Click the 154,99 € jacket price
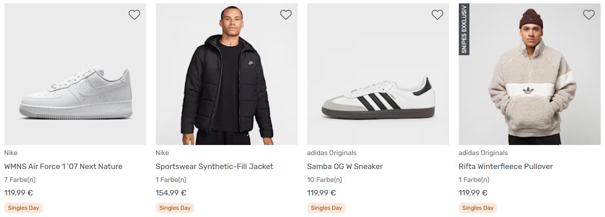Image resolution: width=605 pixels, height=217 pixels. (x=171, y=193)
